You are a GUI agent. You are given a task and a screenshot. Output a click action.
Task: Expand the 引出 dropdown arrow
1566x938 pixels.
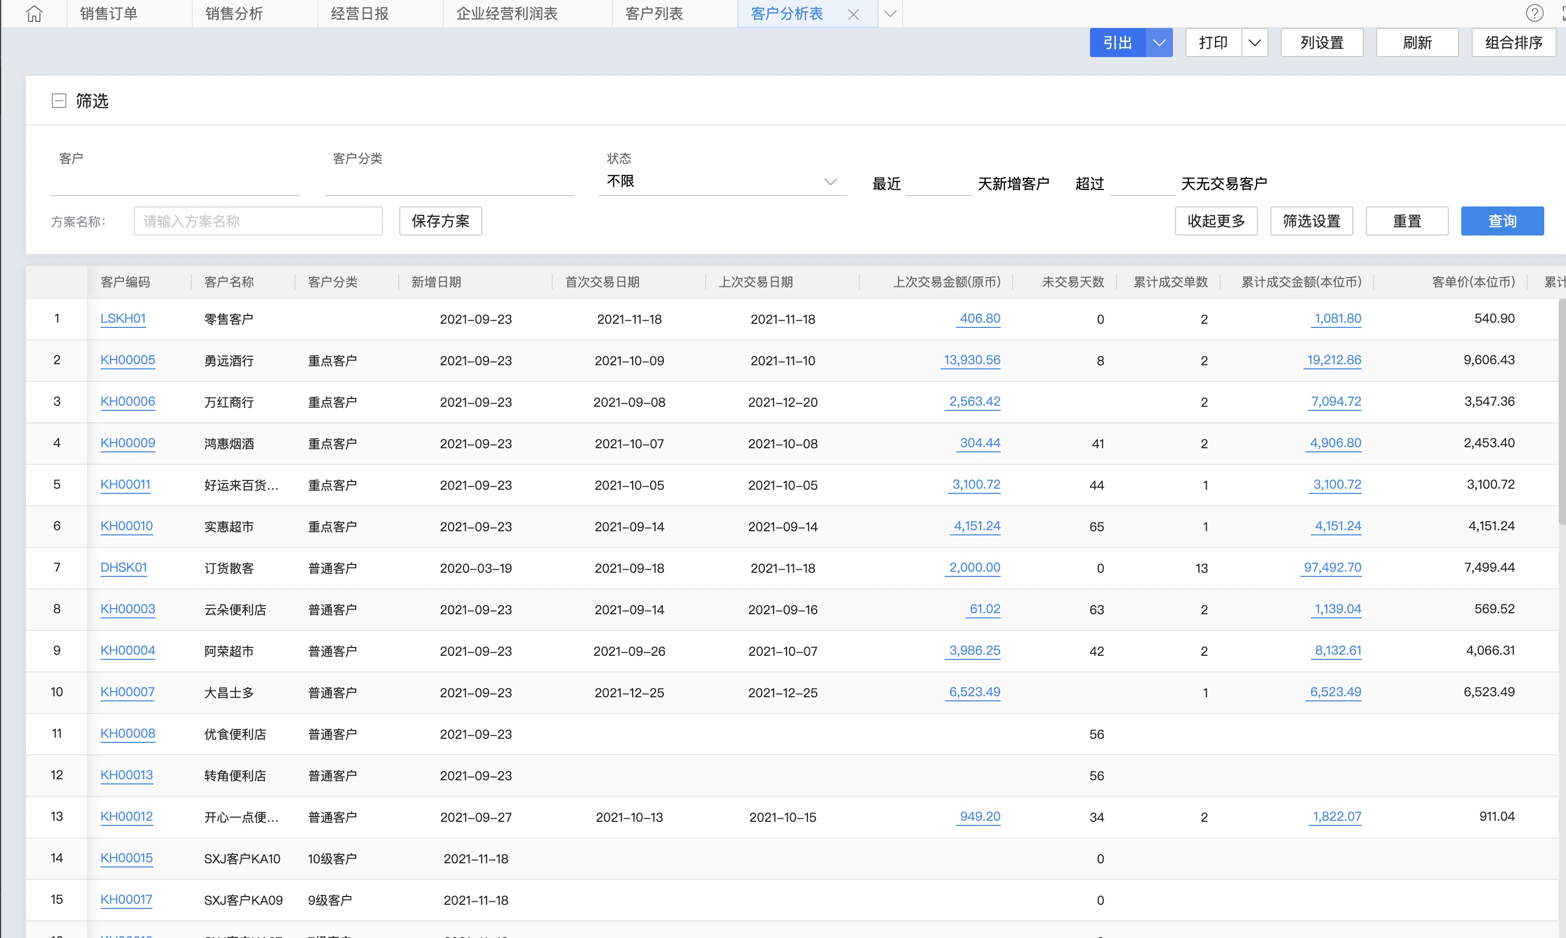click(1158, 43)
